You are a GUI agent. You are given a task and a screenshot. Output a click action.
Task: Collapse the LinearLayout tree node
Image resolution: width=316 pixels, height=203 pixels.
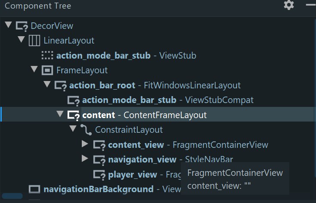tap(21, 40)
